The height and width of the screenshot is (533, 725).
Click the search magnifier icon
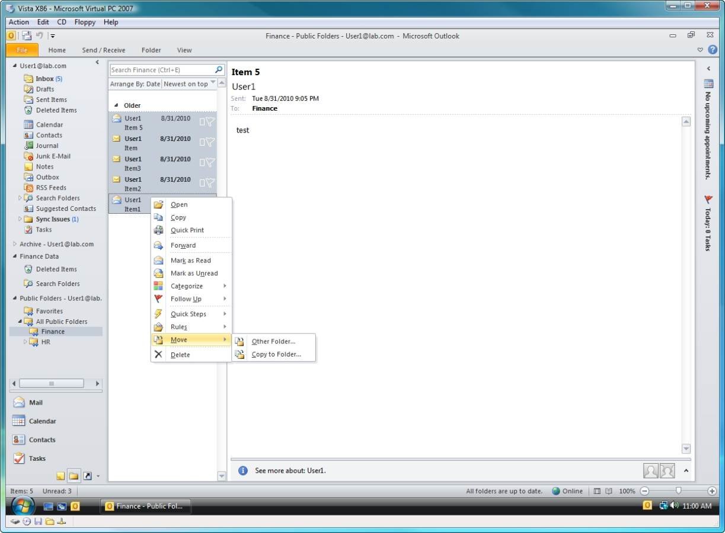tap(219, 70)
